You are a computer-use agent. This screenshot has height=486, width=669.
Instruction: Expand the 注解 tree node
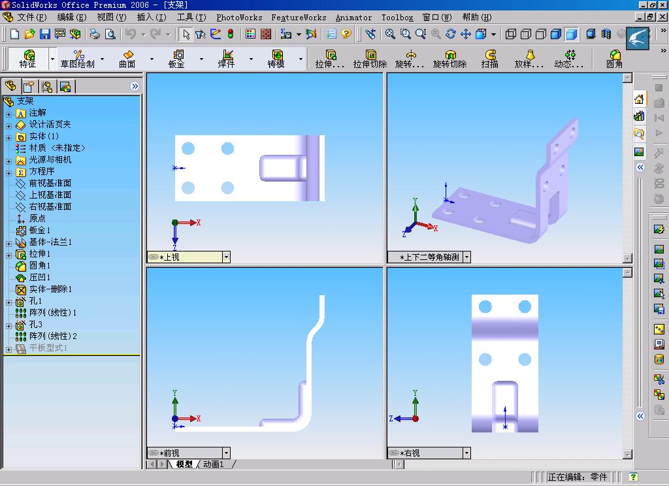[8, 114]
